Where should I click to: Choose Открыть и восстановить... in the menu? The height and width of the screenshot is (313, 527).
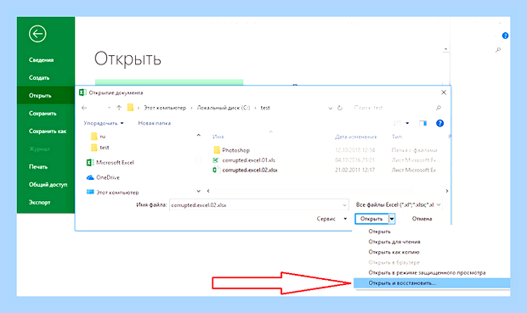coord(432,283)
